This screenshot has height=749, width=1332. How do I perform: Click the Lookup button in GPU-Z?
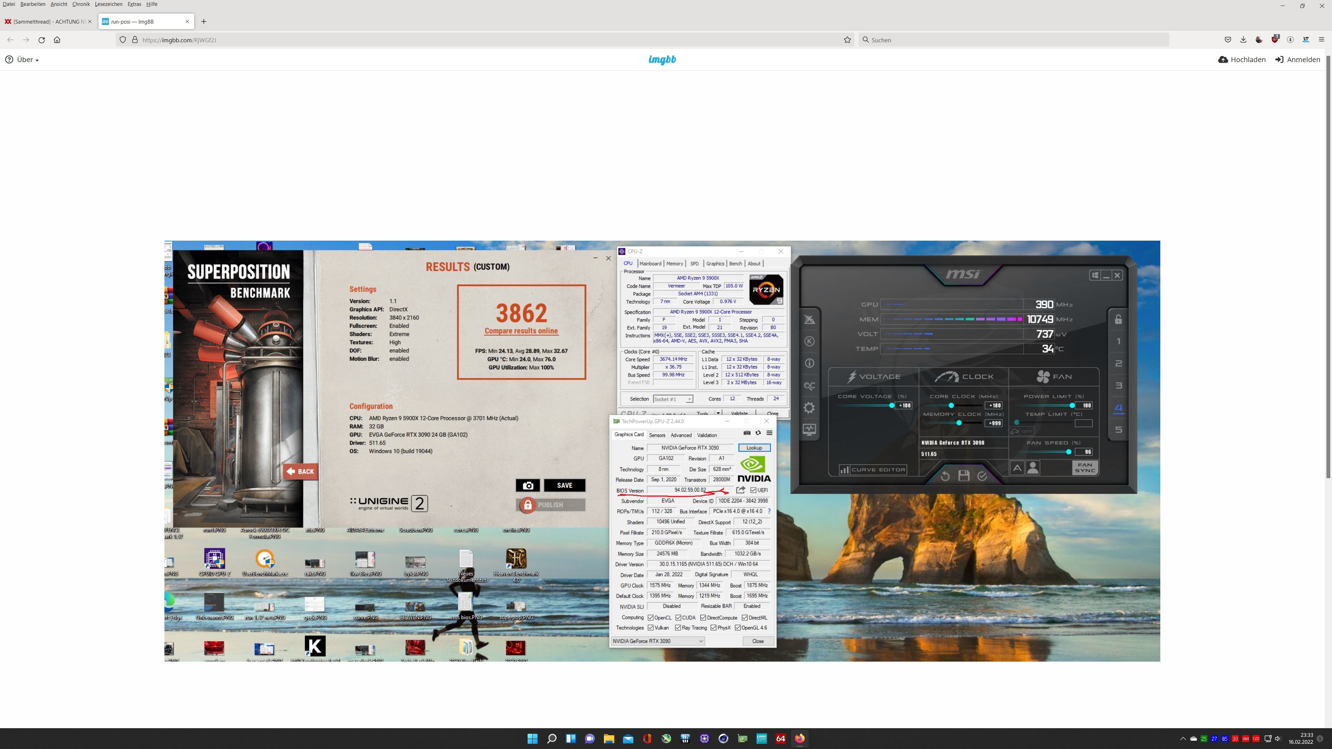(754, 448)
